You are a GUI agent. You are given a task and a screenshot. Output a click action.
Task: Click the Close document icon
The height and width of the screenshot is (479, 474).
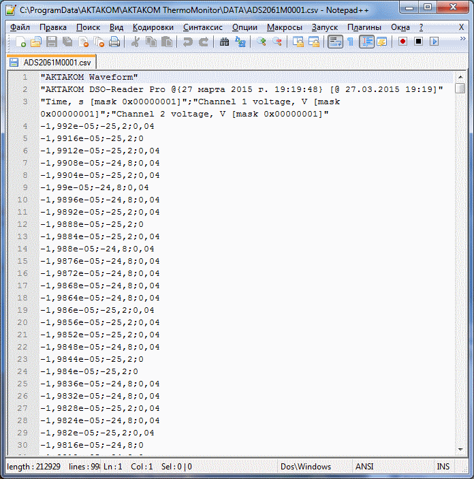(83, 42)
